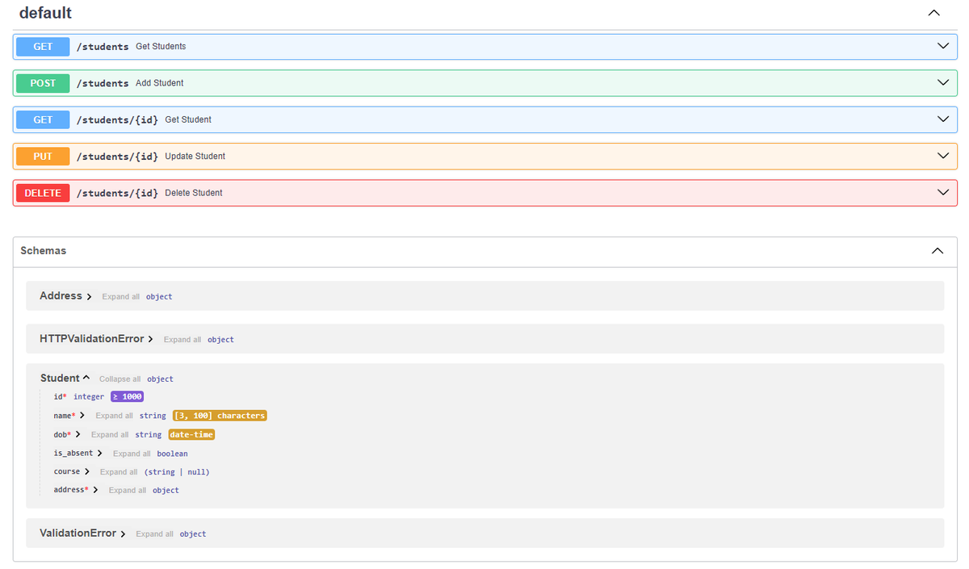Click the 'Get Students' summary text
Screen dimensions: 969x569
(161, 47)
